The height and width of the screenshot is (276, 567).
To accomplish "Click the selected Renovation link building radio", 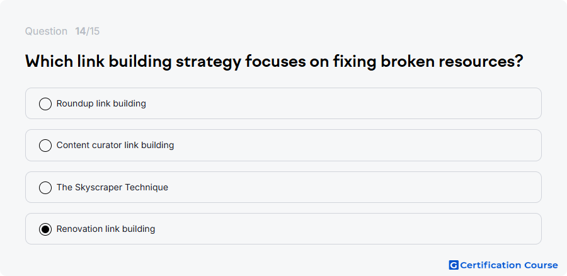I will tap(45, 229).
